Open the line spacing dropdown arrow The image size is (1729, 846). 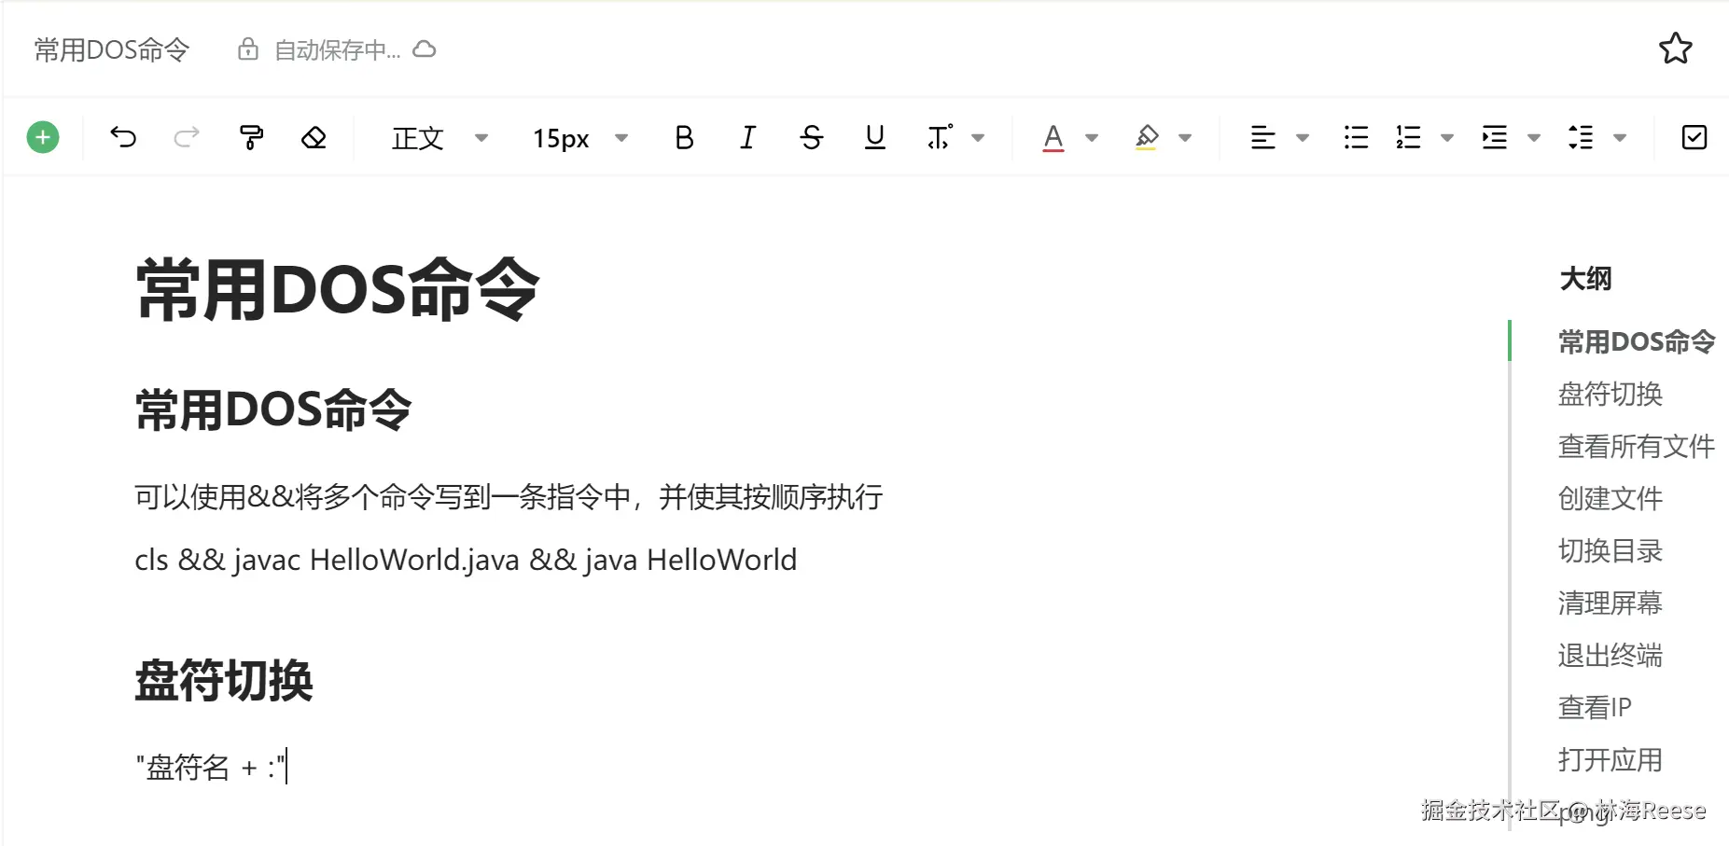point(1620,138)
